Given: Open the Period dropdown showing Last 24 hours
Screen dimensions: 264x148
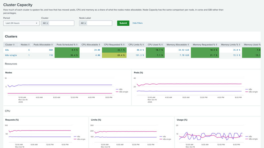Looking at the screenshot, I should click(21, 23).
